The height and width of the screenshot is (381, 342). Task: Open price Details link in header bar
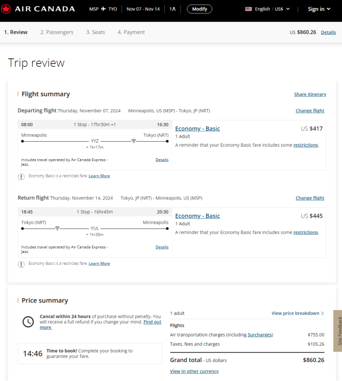point(328,32)
